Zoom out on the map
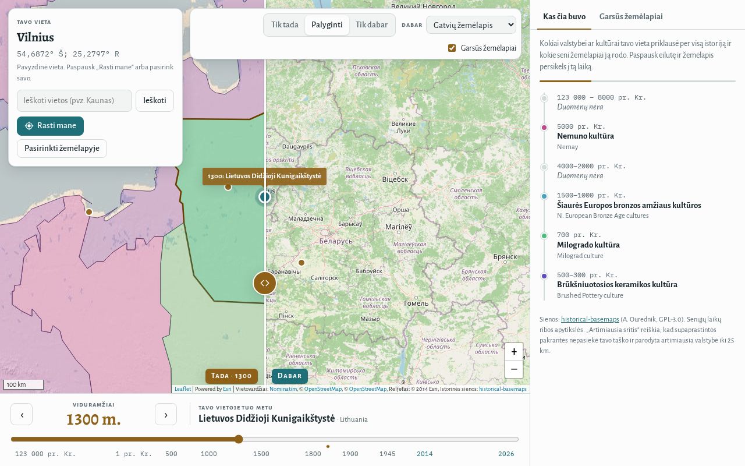Viewport: 745px width, 466px height. 514,369
